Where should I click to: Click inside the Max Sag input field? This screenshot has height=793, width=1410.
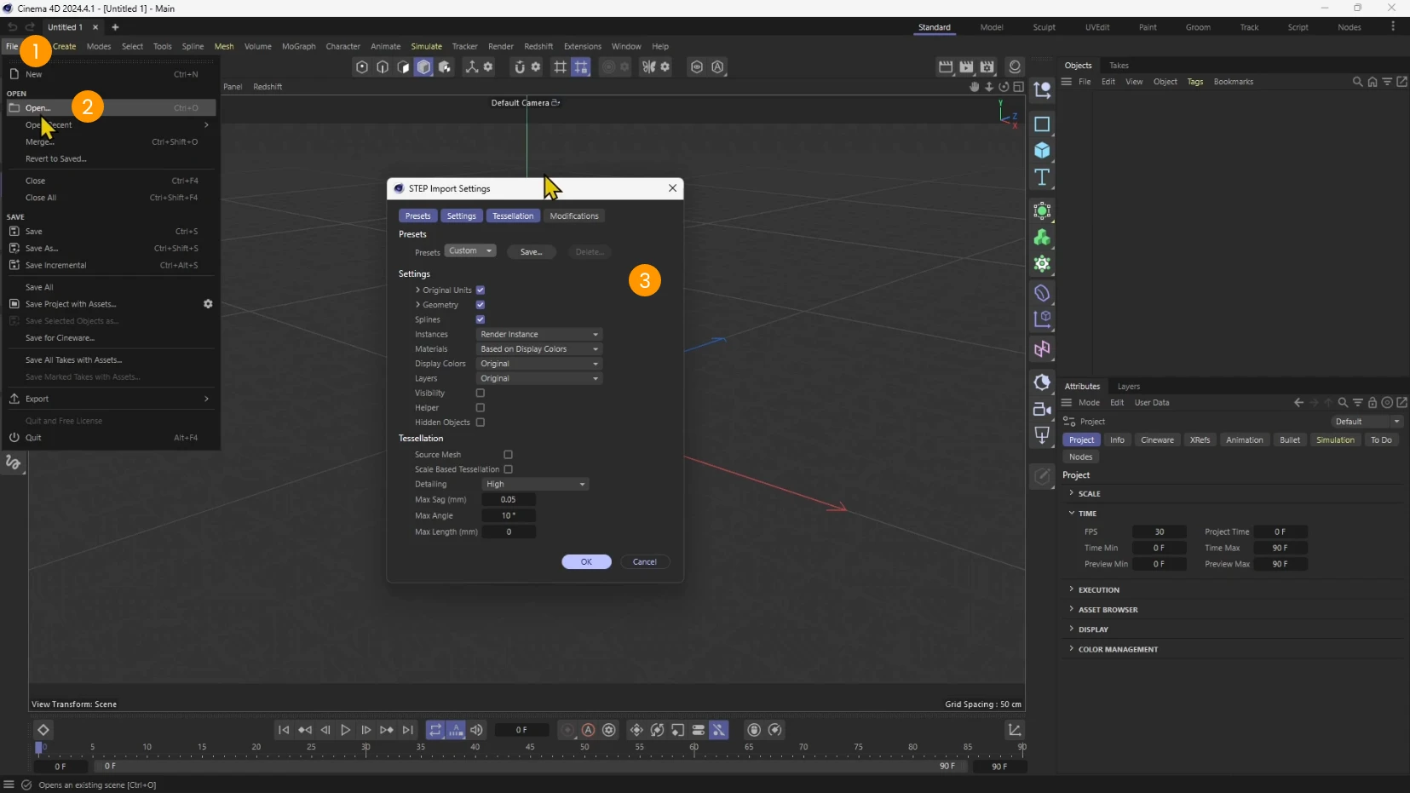tap(509, 499)
